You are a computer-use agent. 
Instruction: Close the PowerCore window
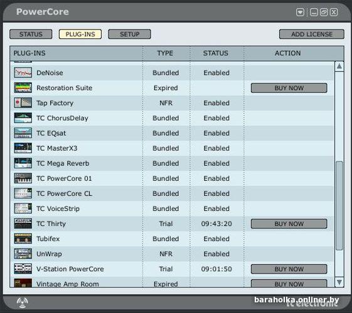(x=334, y=12)
